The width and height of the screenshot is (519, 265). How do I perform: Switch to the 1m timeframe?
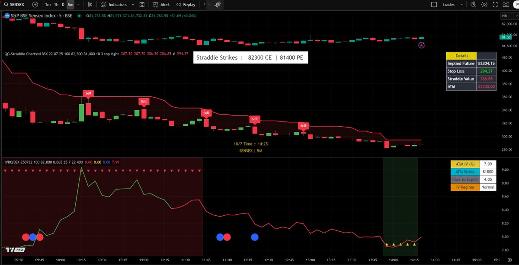48,4
